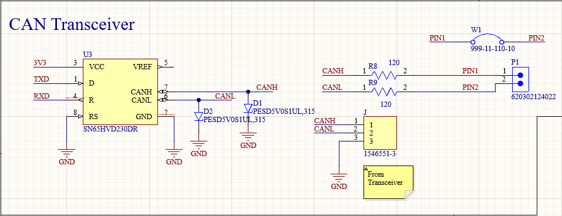Click the PIN1 net label left of W1
This screenshot has height=216, width=562.
click(x=438, y=38)
